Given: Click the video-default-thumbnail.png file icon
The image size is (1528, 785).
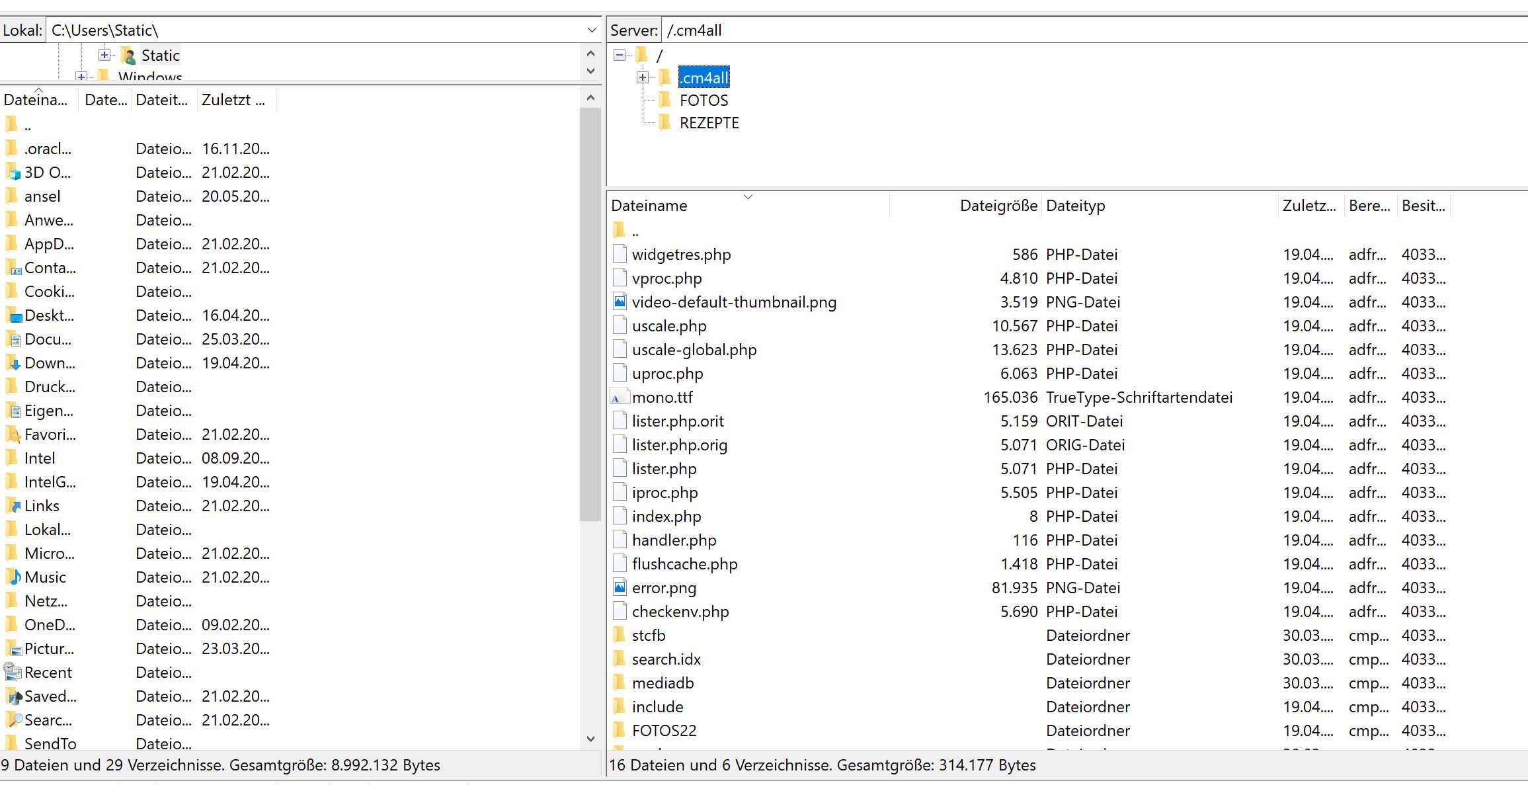Looking at the screenshot, I should tap(620, 302).
